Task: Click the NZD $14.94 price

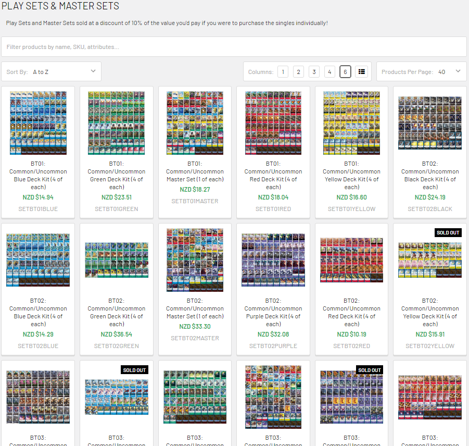Action: pos(38,197)
